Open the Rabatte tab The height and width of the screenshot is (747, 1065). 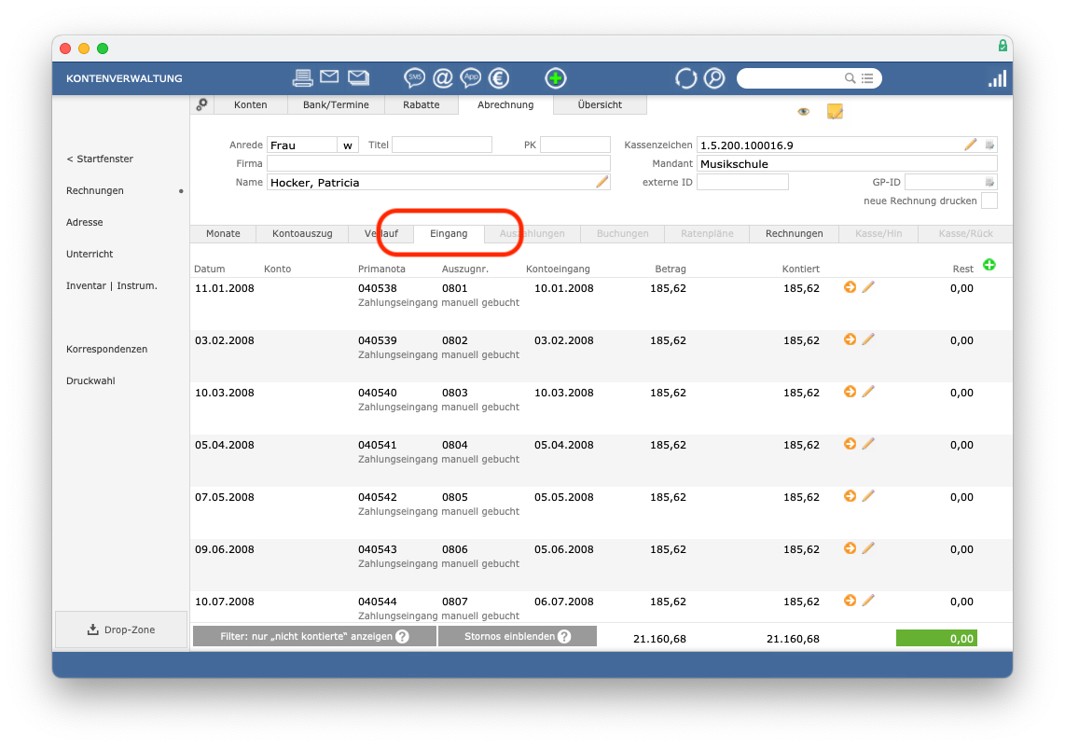point(422,104)
